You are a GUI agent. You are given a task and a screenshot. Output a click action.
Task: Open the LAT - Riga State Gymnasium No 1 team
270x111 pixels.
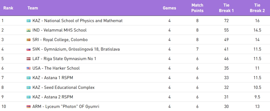coord(64,59)
